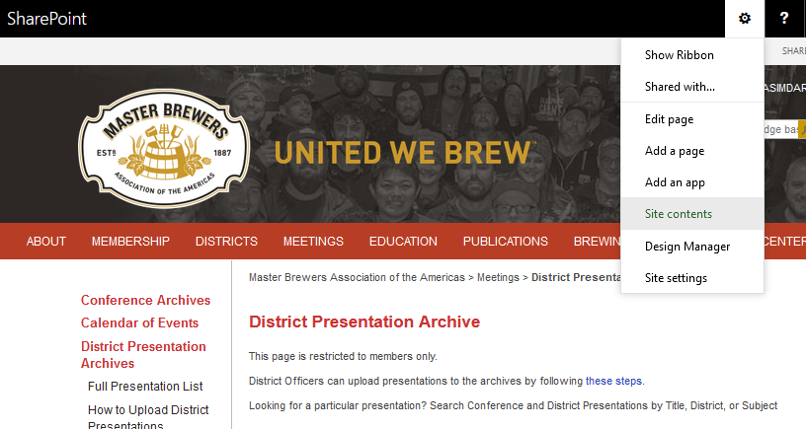
Task: Click the UNITED WE BREW banner text
Action: [x=402, y=153]
